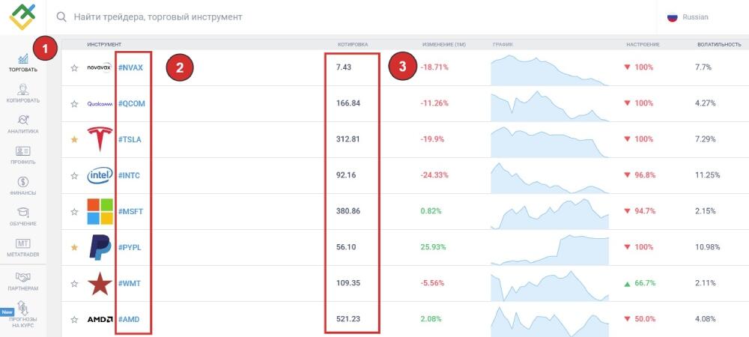
Task: Click the Novavax logo icon
Action: 100,67
